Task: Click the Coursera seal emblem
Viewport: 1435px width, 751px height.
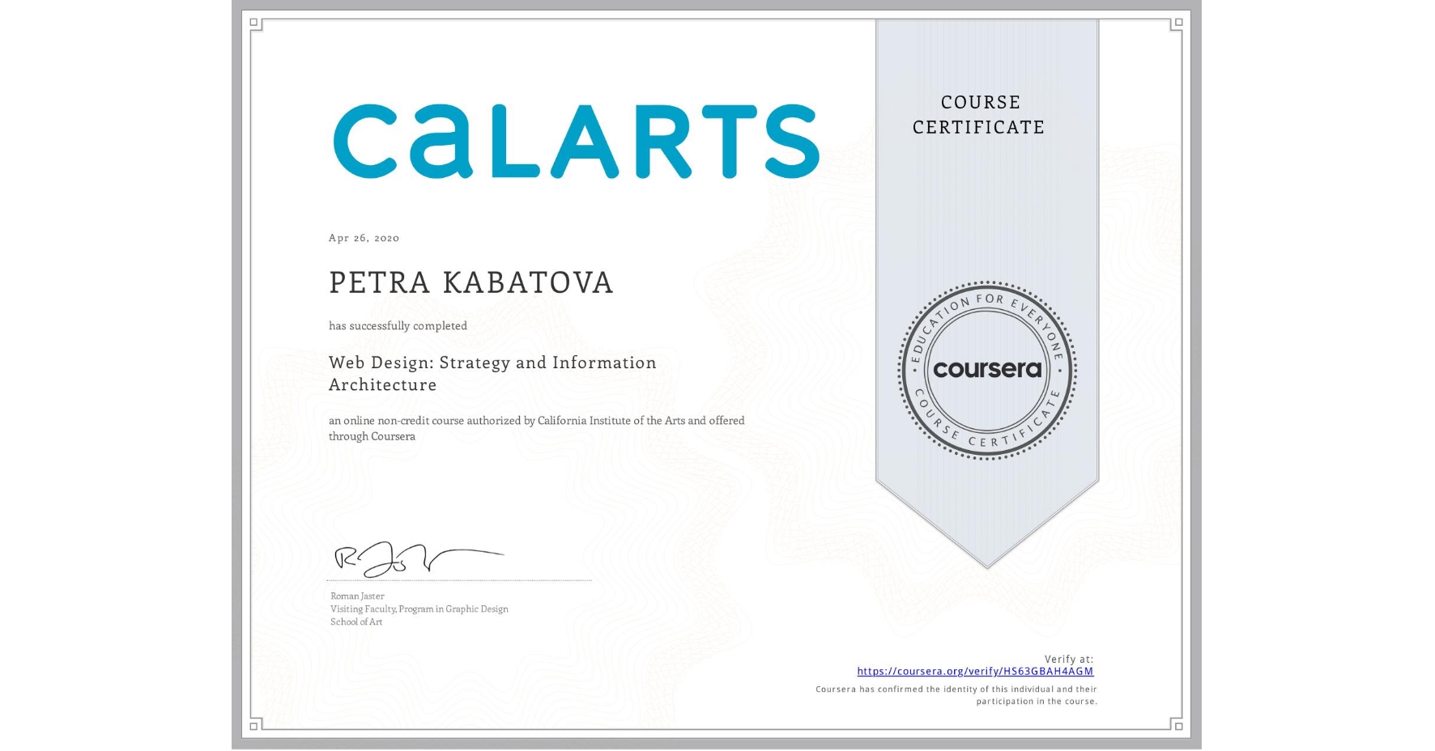Action: 986,371
